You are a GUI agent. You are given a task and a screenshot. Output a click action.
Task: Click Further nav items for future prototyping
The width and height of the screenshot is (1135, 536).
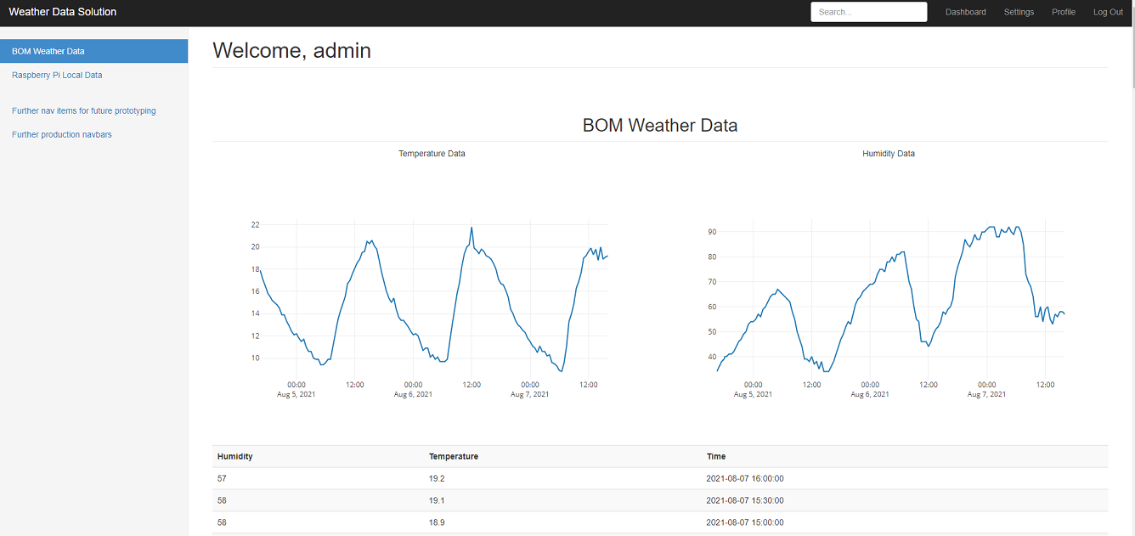(84, 110)
